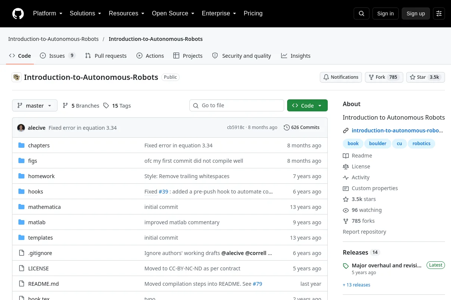The height and width of the screenshot is (300, 451).
Task: Click the Sign in button
Action: click(x=385, y=13)
